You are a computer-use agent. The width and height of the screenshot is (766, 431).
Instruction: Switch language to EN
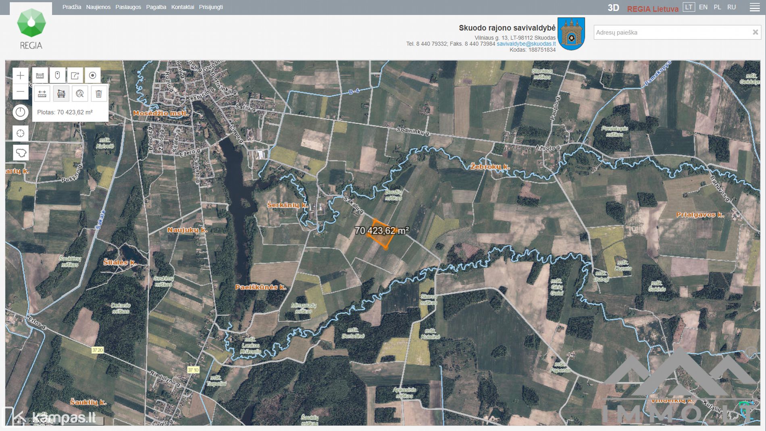[x=703, y=7]
